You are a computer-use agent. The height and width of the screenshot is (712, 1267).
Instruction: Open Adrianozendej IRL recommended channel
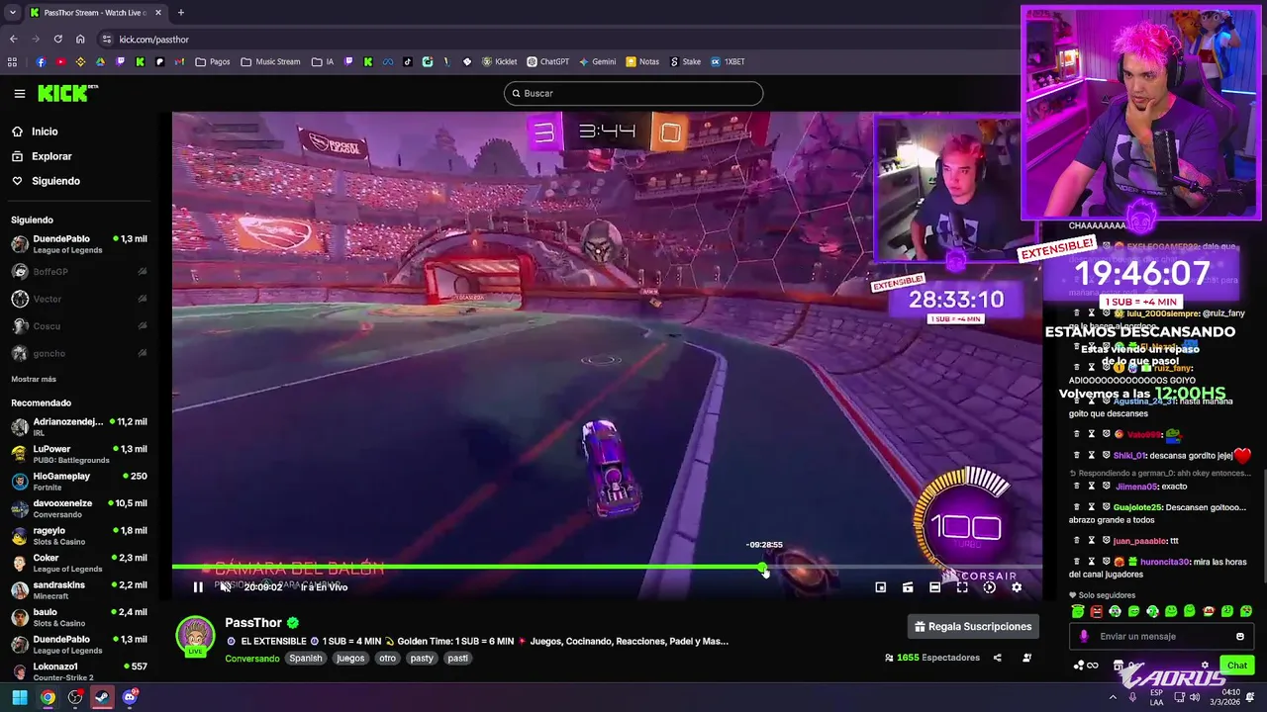tap(79, 427)
